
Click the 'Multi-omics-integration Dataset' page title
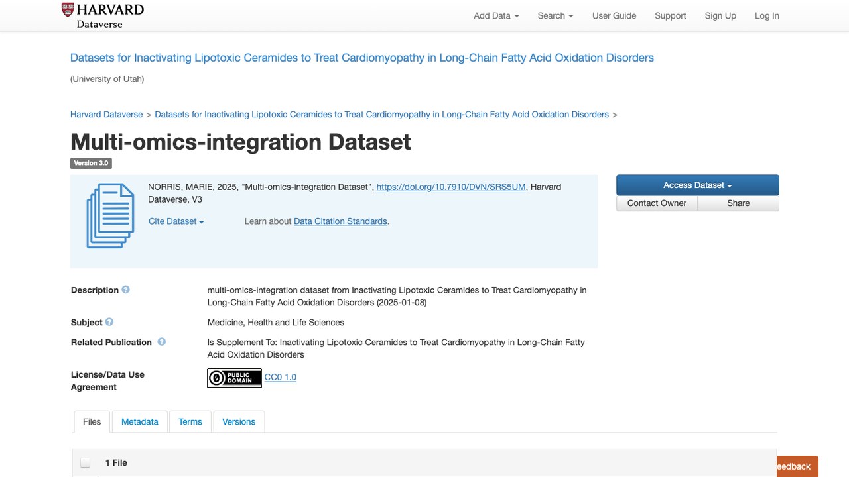point(241,142)
